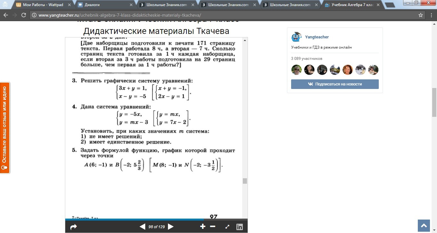Zoom in with the plus icon

tap(203, 227)
